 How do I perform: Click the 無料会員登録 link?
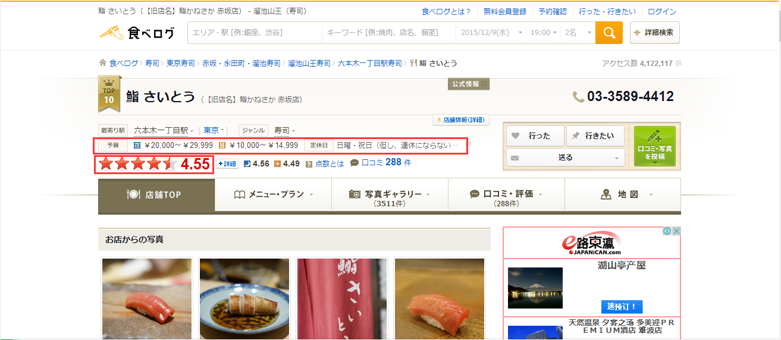pyautogui.click(x=504, y=11)
